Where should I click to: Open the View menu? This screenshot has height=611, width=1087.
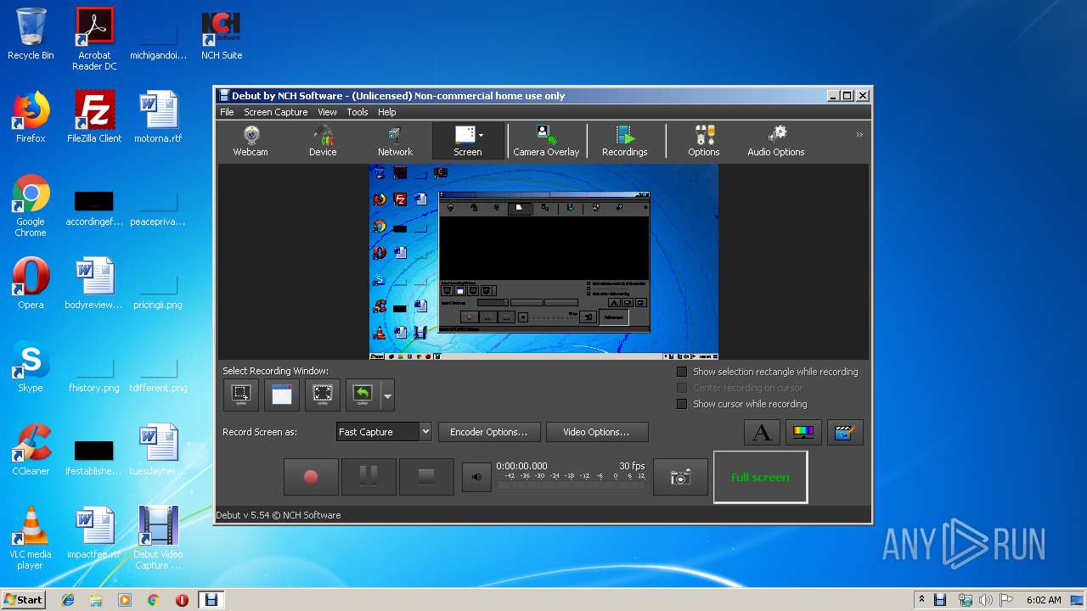click(328, 112)
